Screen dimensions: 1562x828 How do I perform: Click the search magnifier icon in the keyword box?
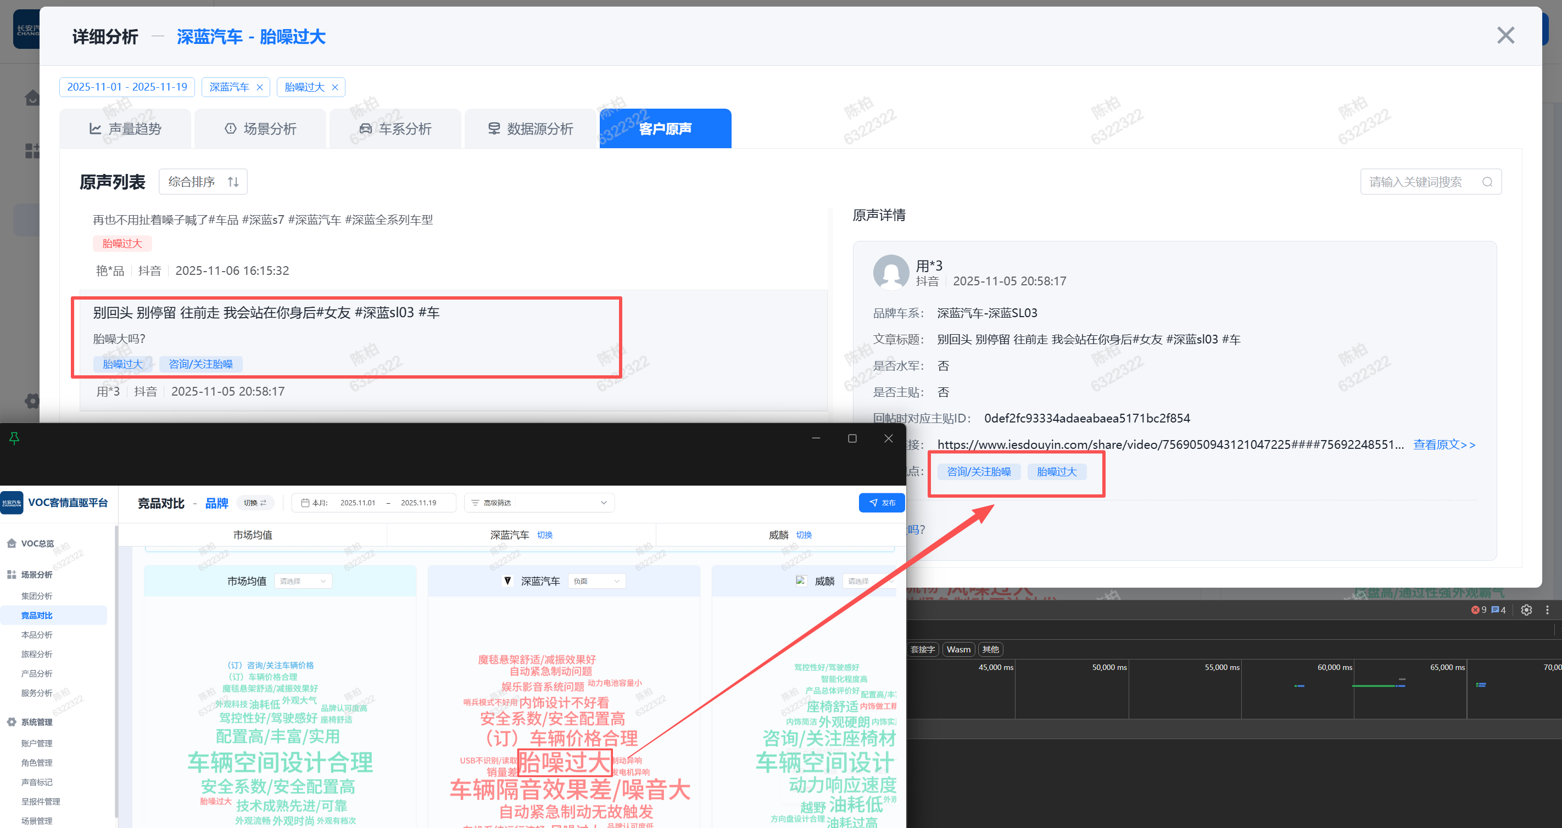click(x=1487, y=182)
